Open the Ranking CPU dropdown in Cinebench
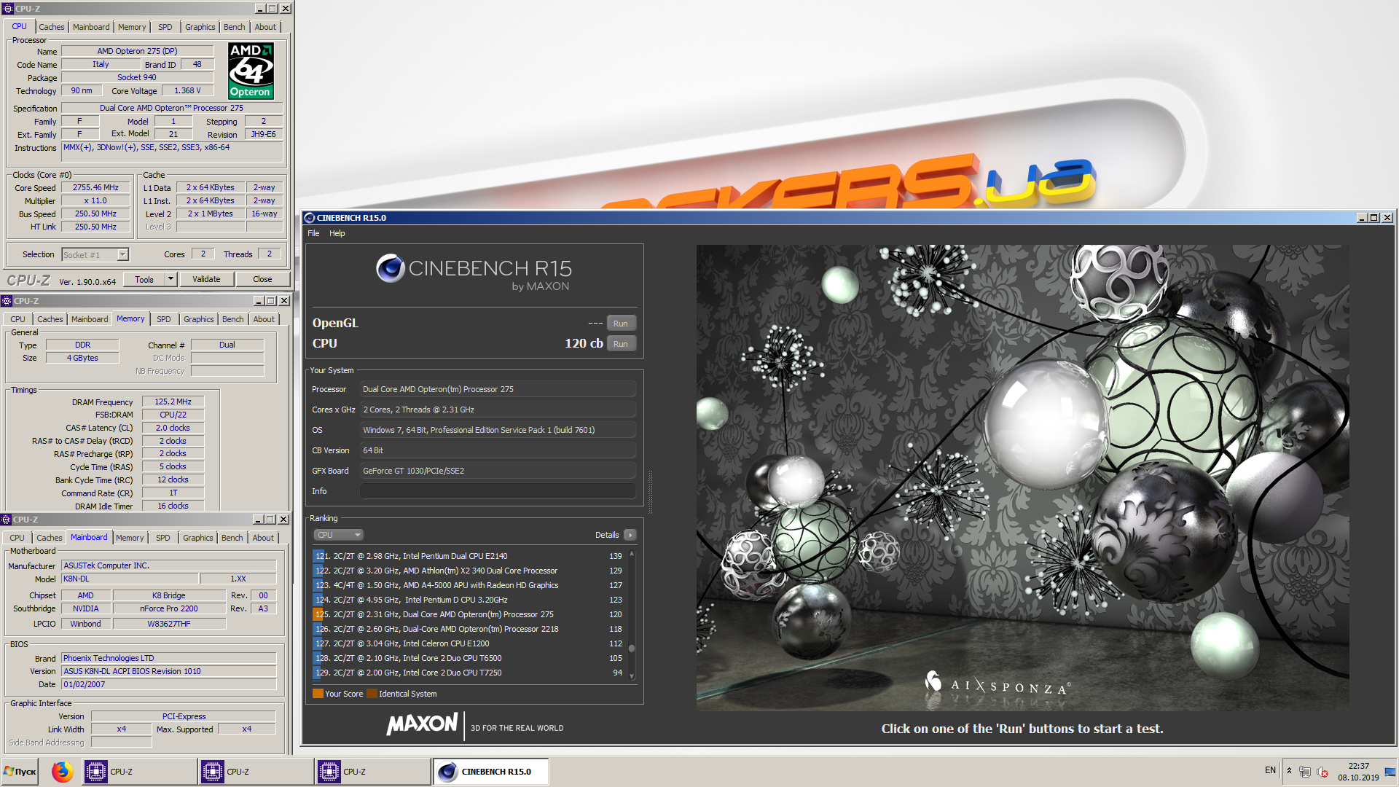This screenshot has height=787, width=1399. 338,535
